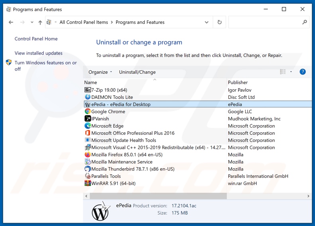
Task: Click the large ePedia details pane logo
Action: [101, 212]
